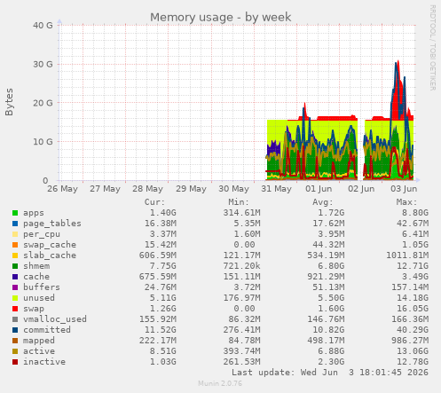Click the 'Max:' column header

[x=406, y=202]
